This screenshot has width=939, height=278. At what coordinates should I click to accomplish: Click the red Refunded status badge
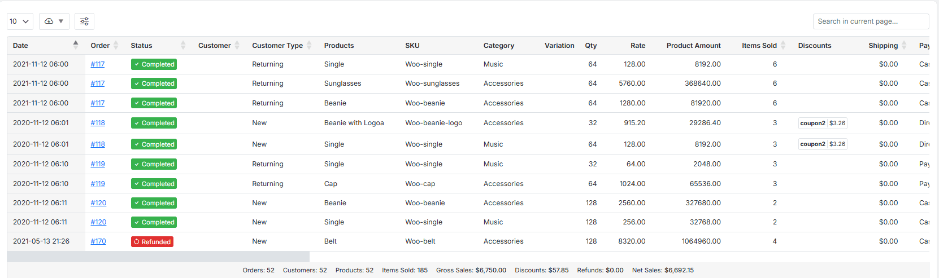[152, 242]
